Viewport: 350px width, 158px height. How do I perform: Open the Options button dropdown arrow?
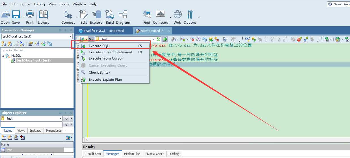[199, 17]
